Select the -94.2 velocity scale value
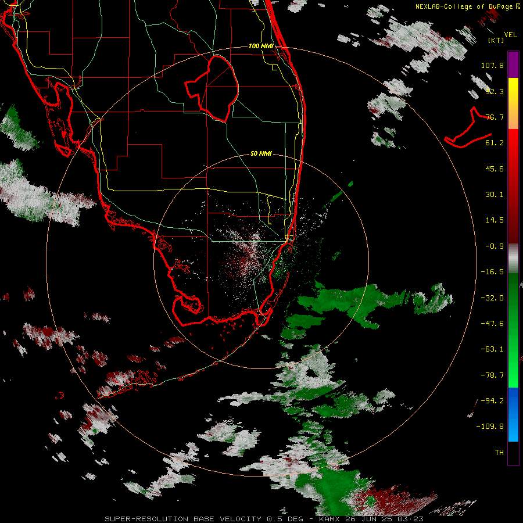This screenshot has width=523, height=523. (x=492, y=400)
